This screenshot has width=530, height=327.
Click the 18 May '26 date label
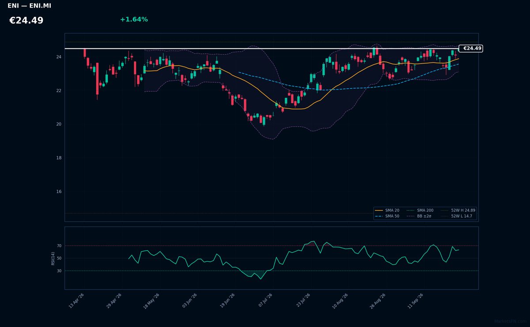[151, 301]
